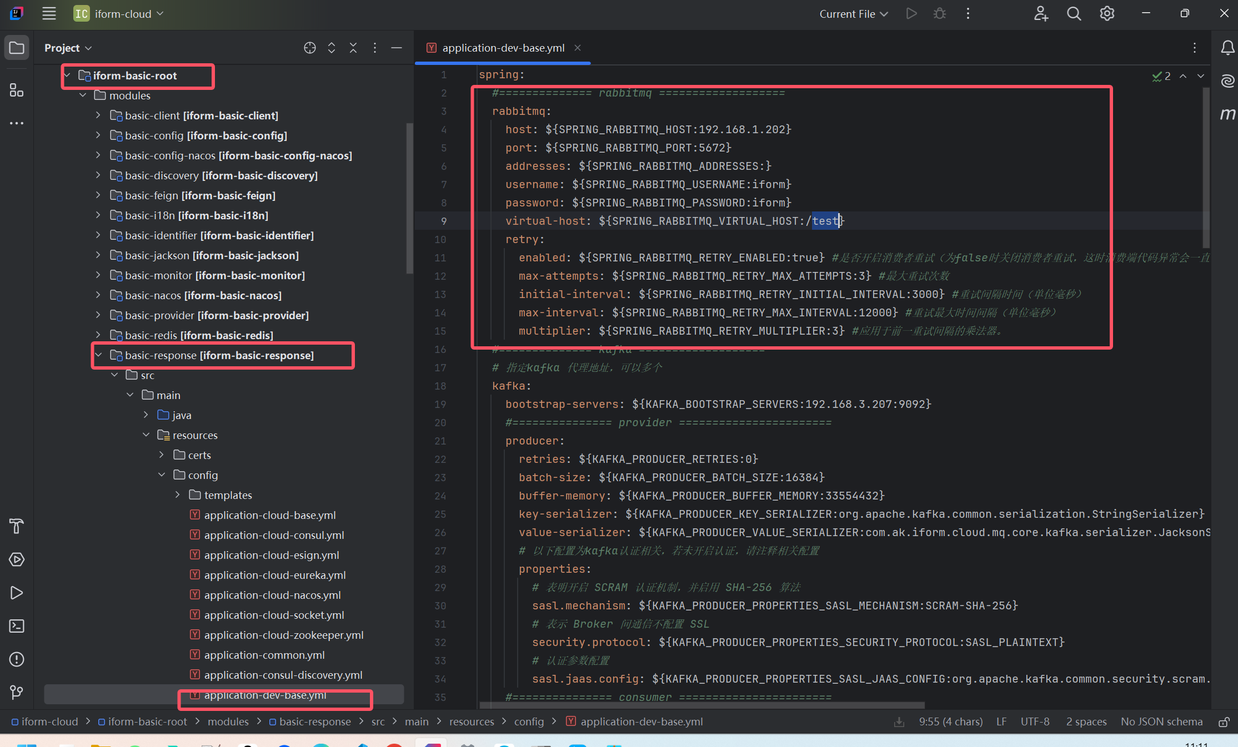The image size is (1238, 747).
Task: Open application-common.yml in project tree
Action: click(x=264, y=655)
